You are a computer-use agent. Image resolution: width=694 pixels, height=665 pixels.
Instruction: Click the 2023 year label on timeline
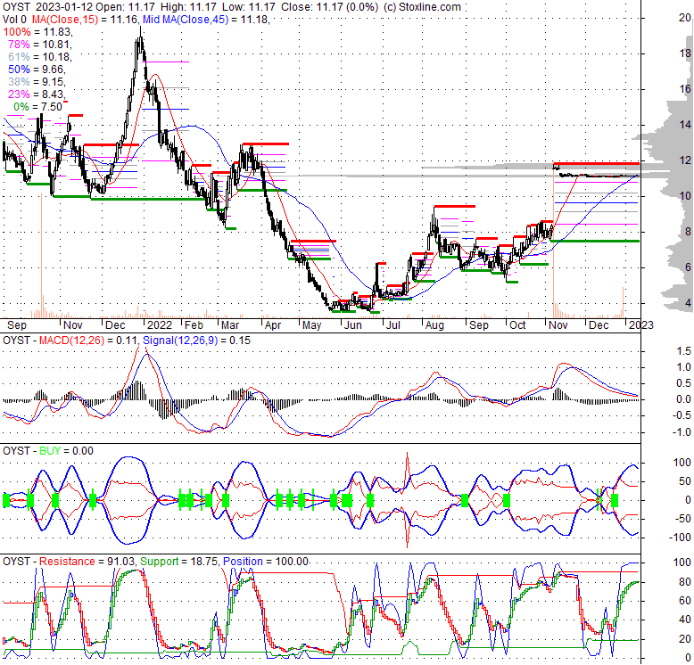(640, 325)
